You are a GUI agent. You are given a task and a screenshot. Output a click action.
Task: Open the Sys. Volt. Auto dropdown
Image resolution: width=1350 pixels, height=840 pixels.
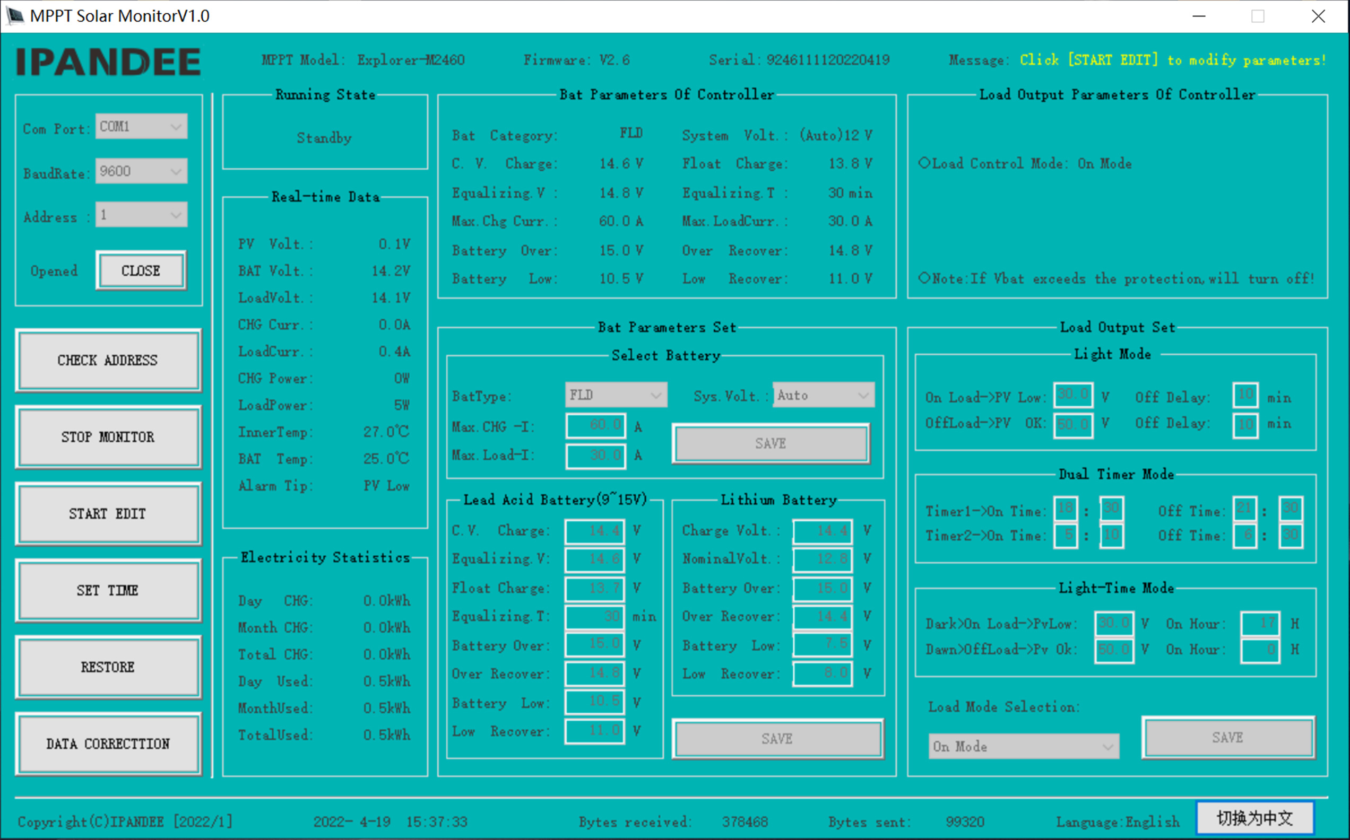823,395
